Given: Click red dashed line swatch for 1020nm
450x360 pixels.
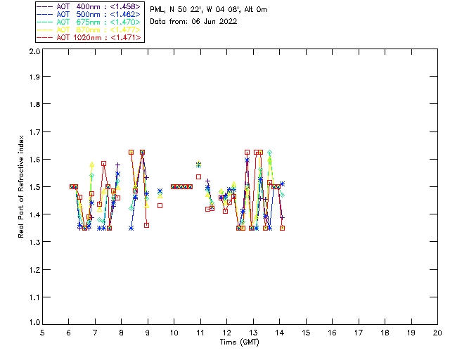Looking at the screenshot, I should [x=45, y=37].
